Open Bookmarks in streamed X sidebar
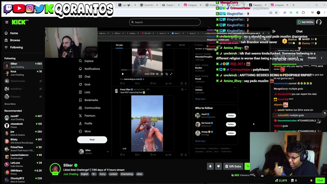 88,100
